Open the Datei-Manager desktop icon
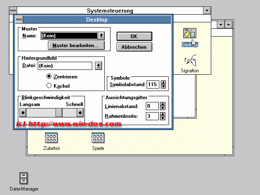Viewport: 260px width, 195px height. tap(24, 178)
